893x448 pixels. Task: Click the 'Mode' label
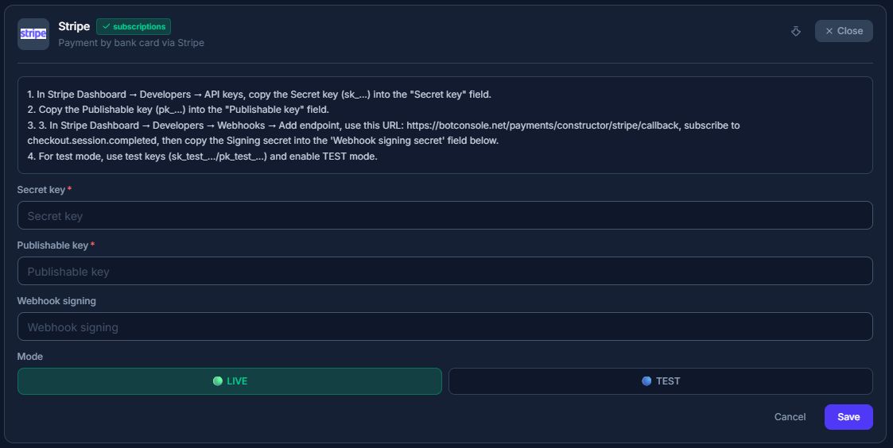[30, 357]
